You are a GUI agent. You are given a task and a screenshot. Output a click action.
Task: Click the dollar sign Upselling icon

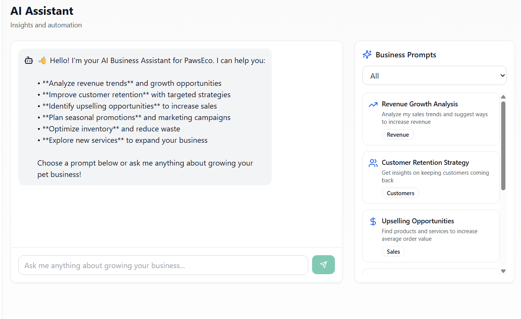click(373, 221)
